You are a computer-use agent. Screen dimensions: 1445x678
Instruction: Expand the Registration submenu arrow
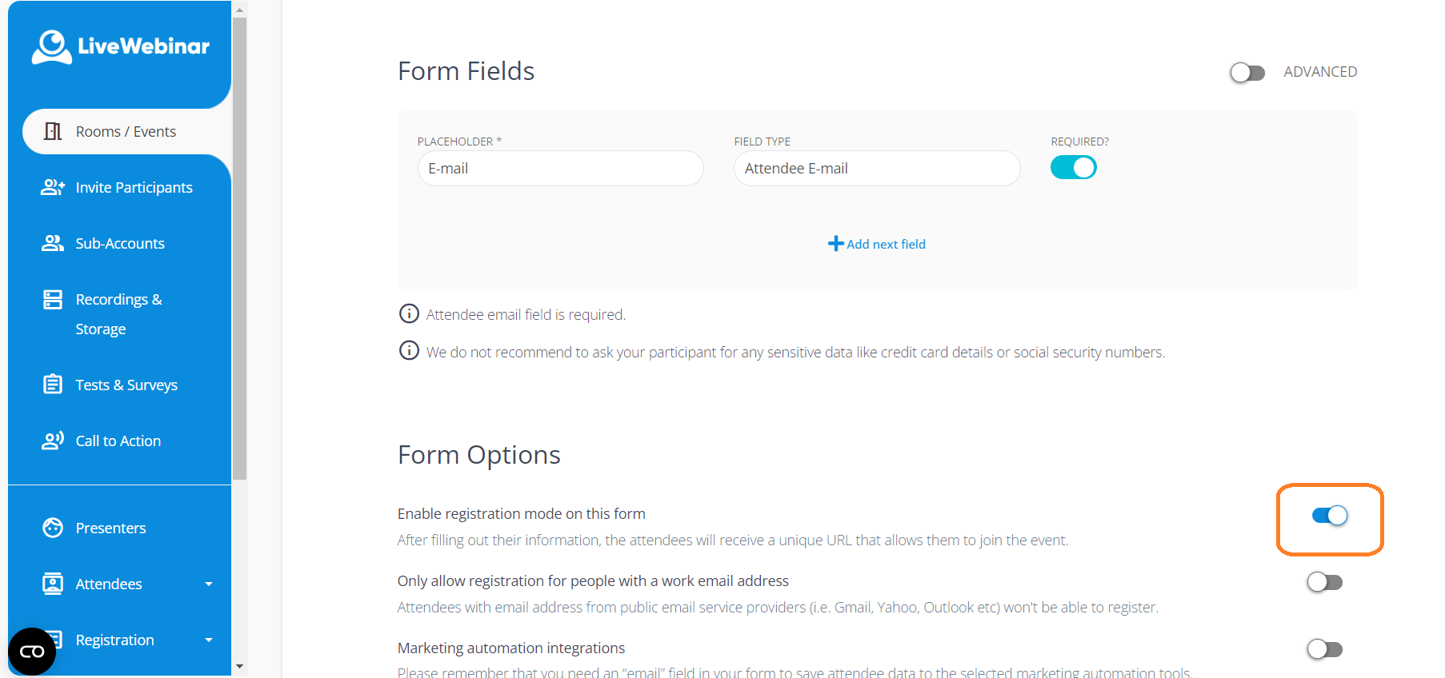pos(209,640)
